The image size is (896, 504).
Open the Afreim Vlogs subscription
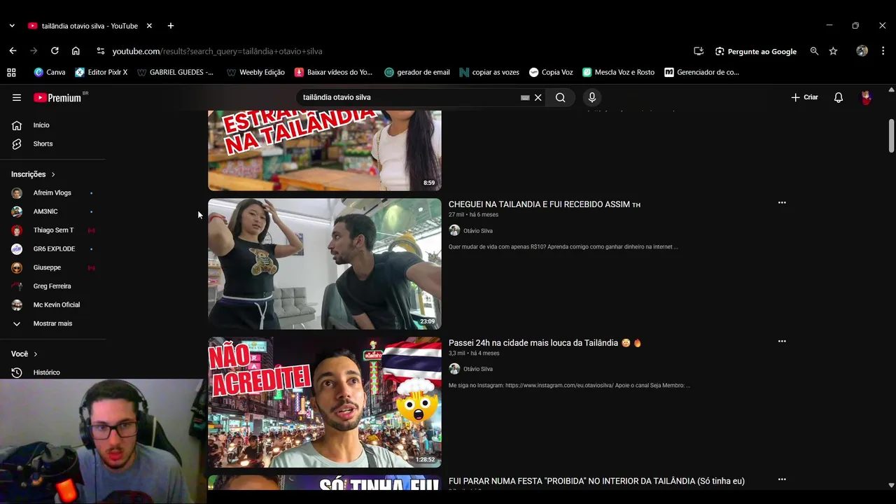tap(53, 192)
